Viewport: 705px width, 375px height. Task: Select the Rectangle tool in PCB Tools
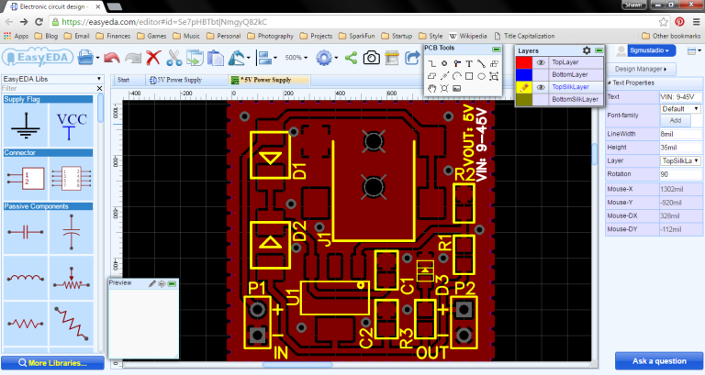click(x=469, y=76)
